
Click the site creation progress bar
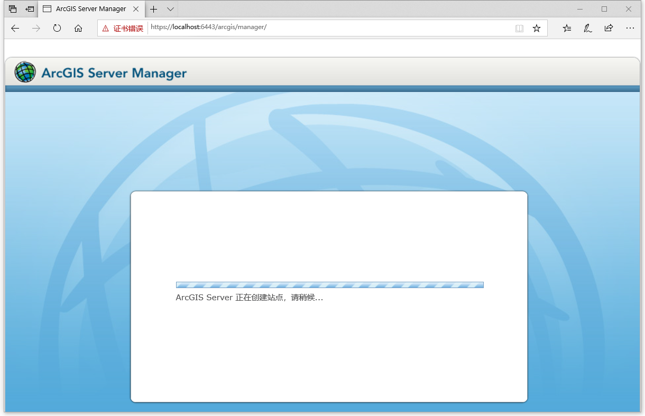coord(329,285)
